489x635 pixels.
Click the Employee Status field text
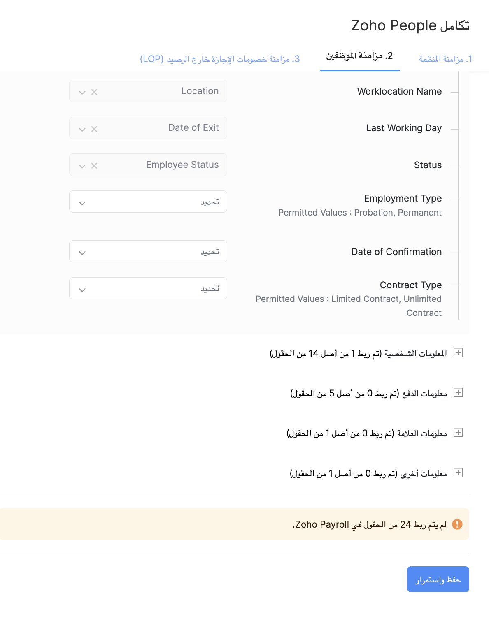tap(182, 165)
